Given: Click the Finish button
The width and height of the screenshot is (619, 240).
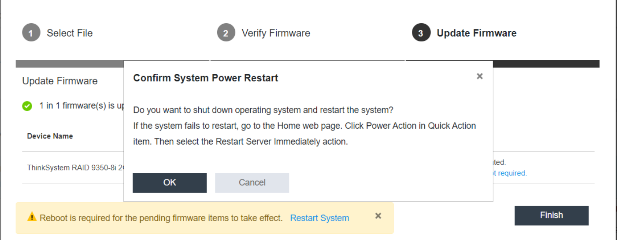Looking at the screenshot, I should coord(552,215).
